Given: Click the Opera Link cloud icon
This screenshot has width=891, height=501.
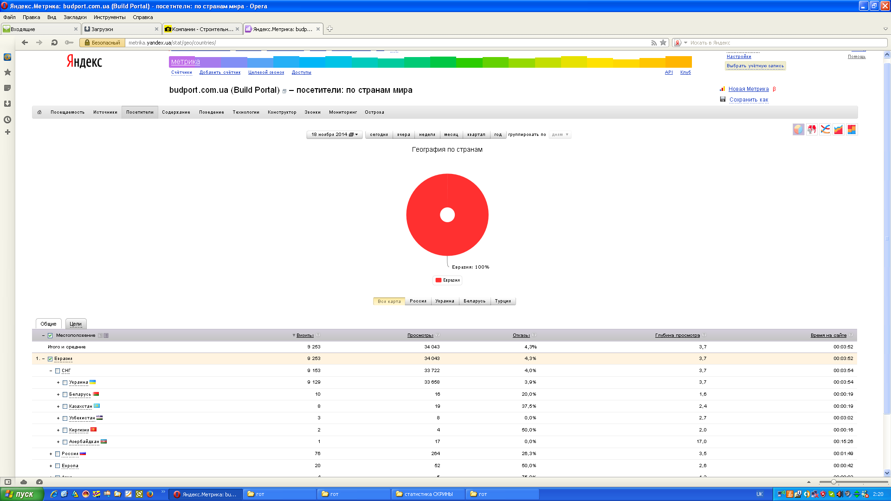Looking at the screenshot, I should click(24, 482).
